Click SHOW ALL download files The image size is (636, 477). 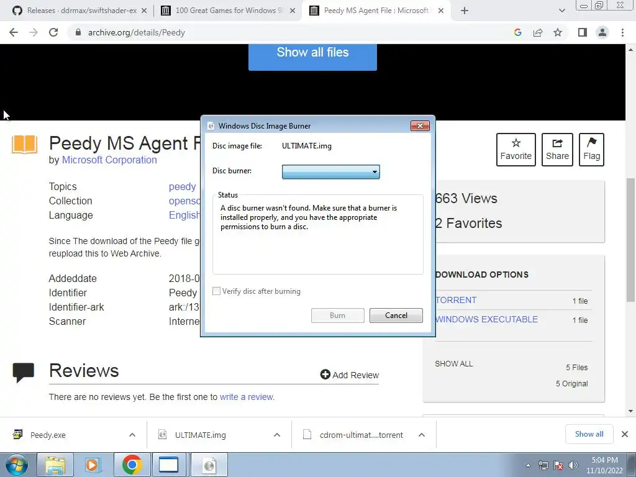pyautogui.click(x=454, y=363)
